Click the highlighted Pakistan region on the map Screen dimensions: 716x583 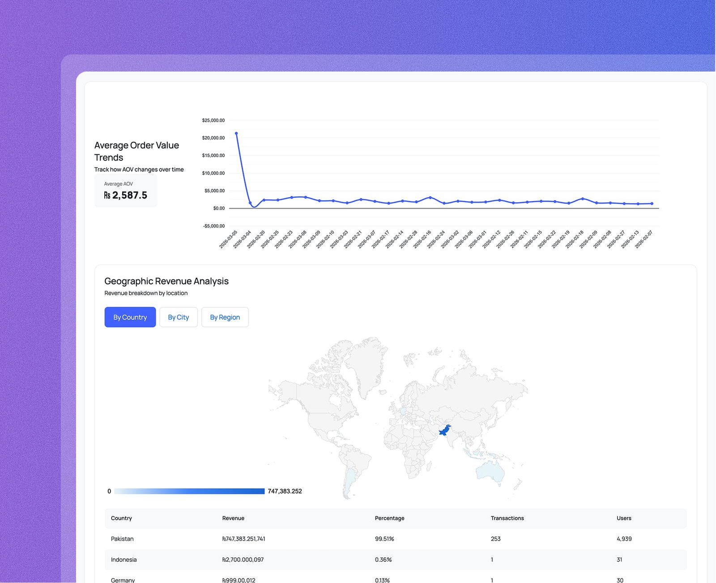tap(444, 431)
